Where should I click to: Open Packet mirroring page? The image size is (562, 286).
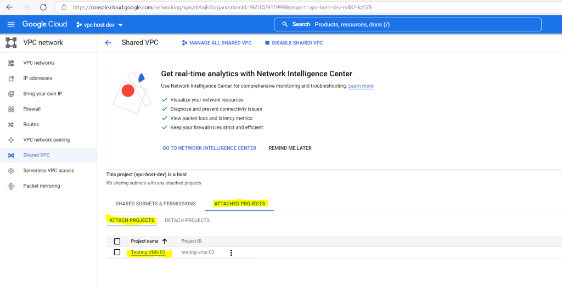(x=42, y=186)
